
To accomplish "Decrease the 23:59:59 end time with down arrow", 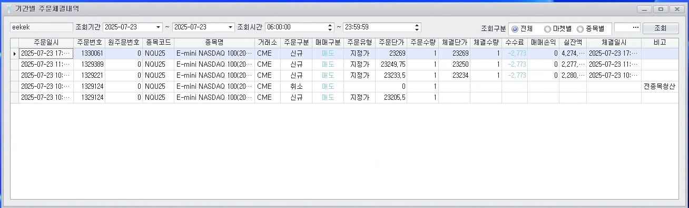I will pos(417,29).
